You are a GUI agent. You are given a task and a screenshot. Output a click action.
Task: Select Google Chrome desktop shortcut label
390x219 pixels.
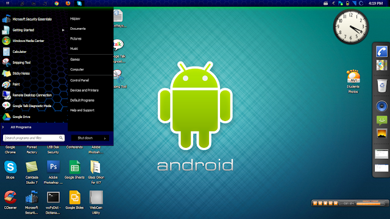point(10,150)
